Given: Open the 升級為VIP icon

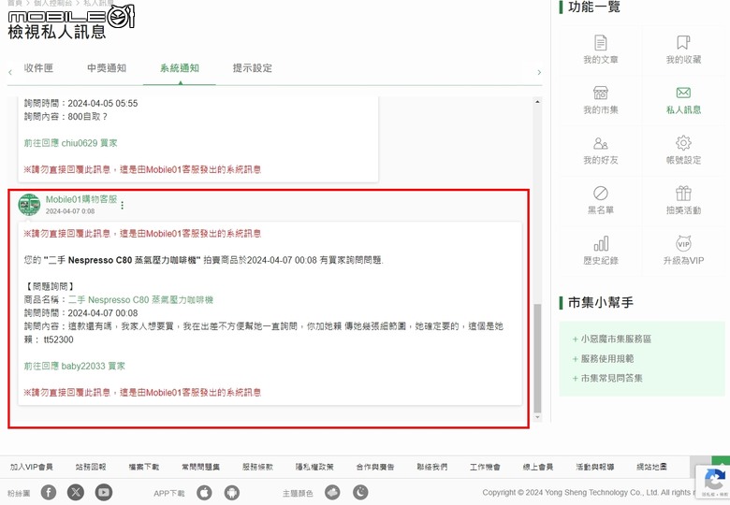Looking at the screenshot, I should click(683, 243).
